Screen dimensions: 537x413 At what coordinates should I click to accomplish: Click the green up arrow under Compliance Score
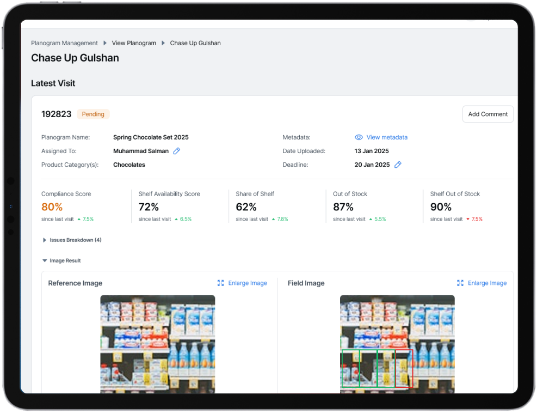coord(79,219)
